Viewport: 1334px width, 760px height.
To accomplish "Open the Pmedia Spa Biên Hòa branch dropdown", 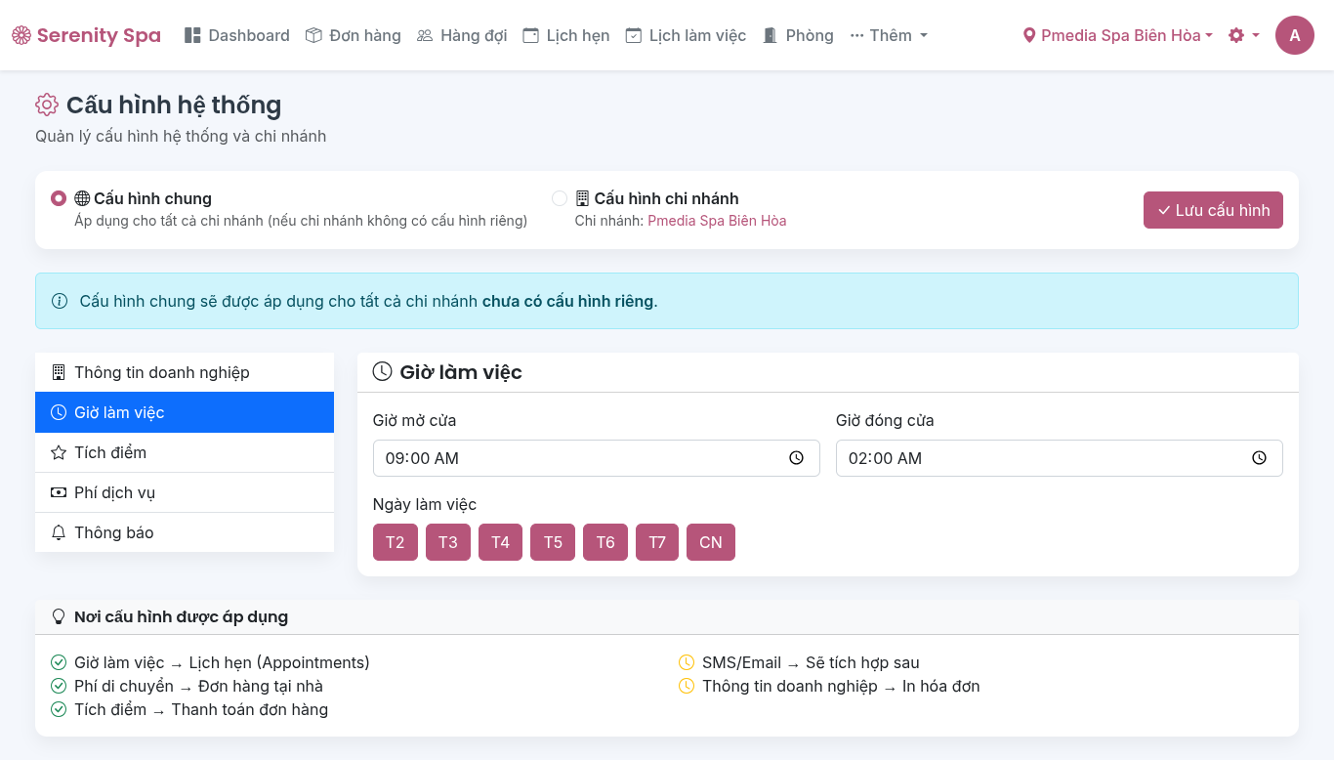I will 1118,35.
